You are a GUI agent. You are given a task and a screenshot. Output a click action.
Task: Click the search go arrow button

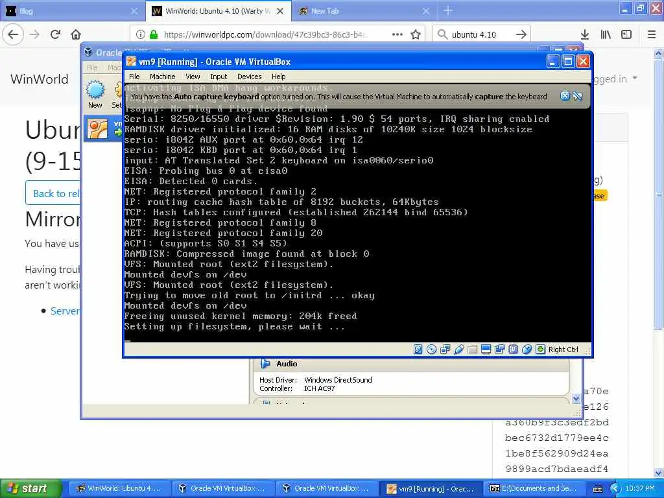coord(521,34)
